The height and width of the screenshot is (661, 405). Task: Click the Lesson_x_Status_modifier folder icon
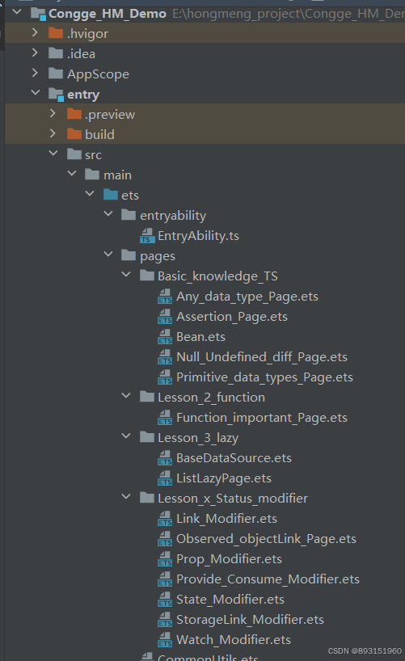147,498
